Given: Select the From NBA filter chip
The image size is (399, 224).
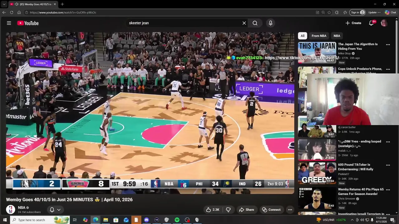Looking at the screenshot, I should point(319,36).
